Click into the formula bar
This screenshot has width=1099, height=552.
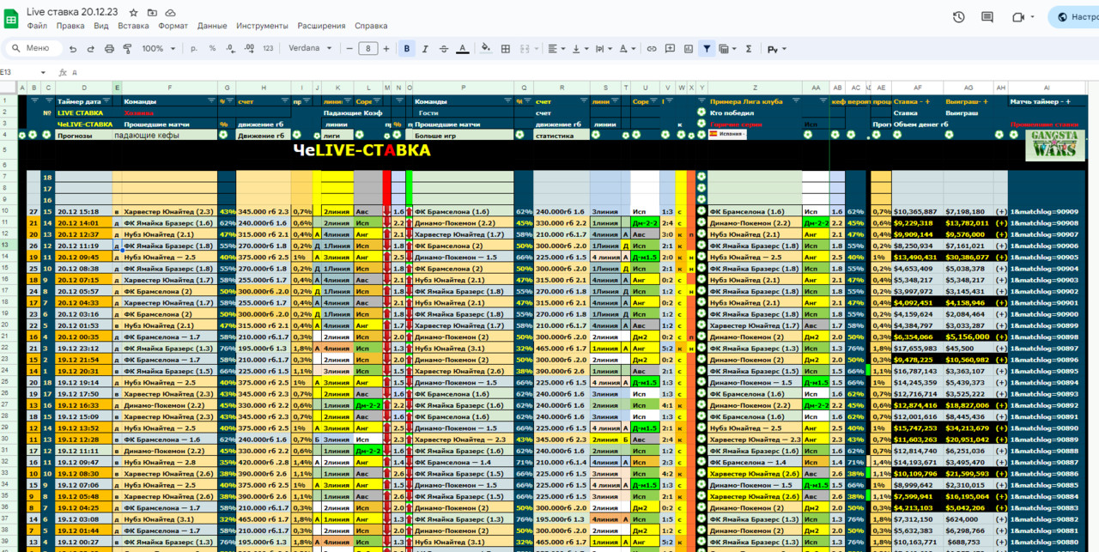[584, 73]
